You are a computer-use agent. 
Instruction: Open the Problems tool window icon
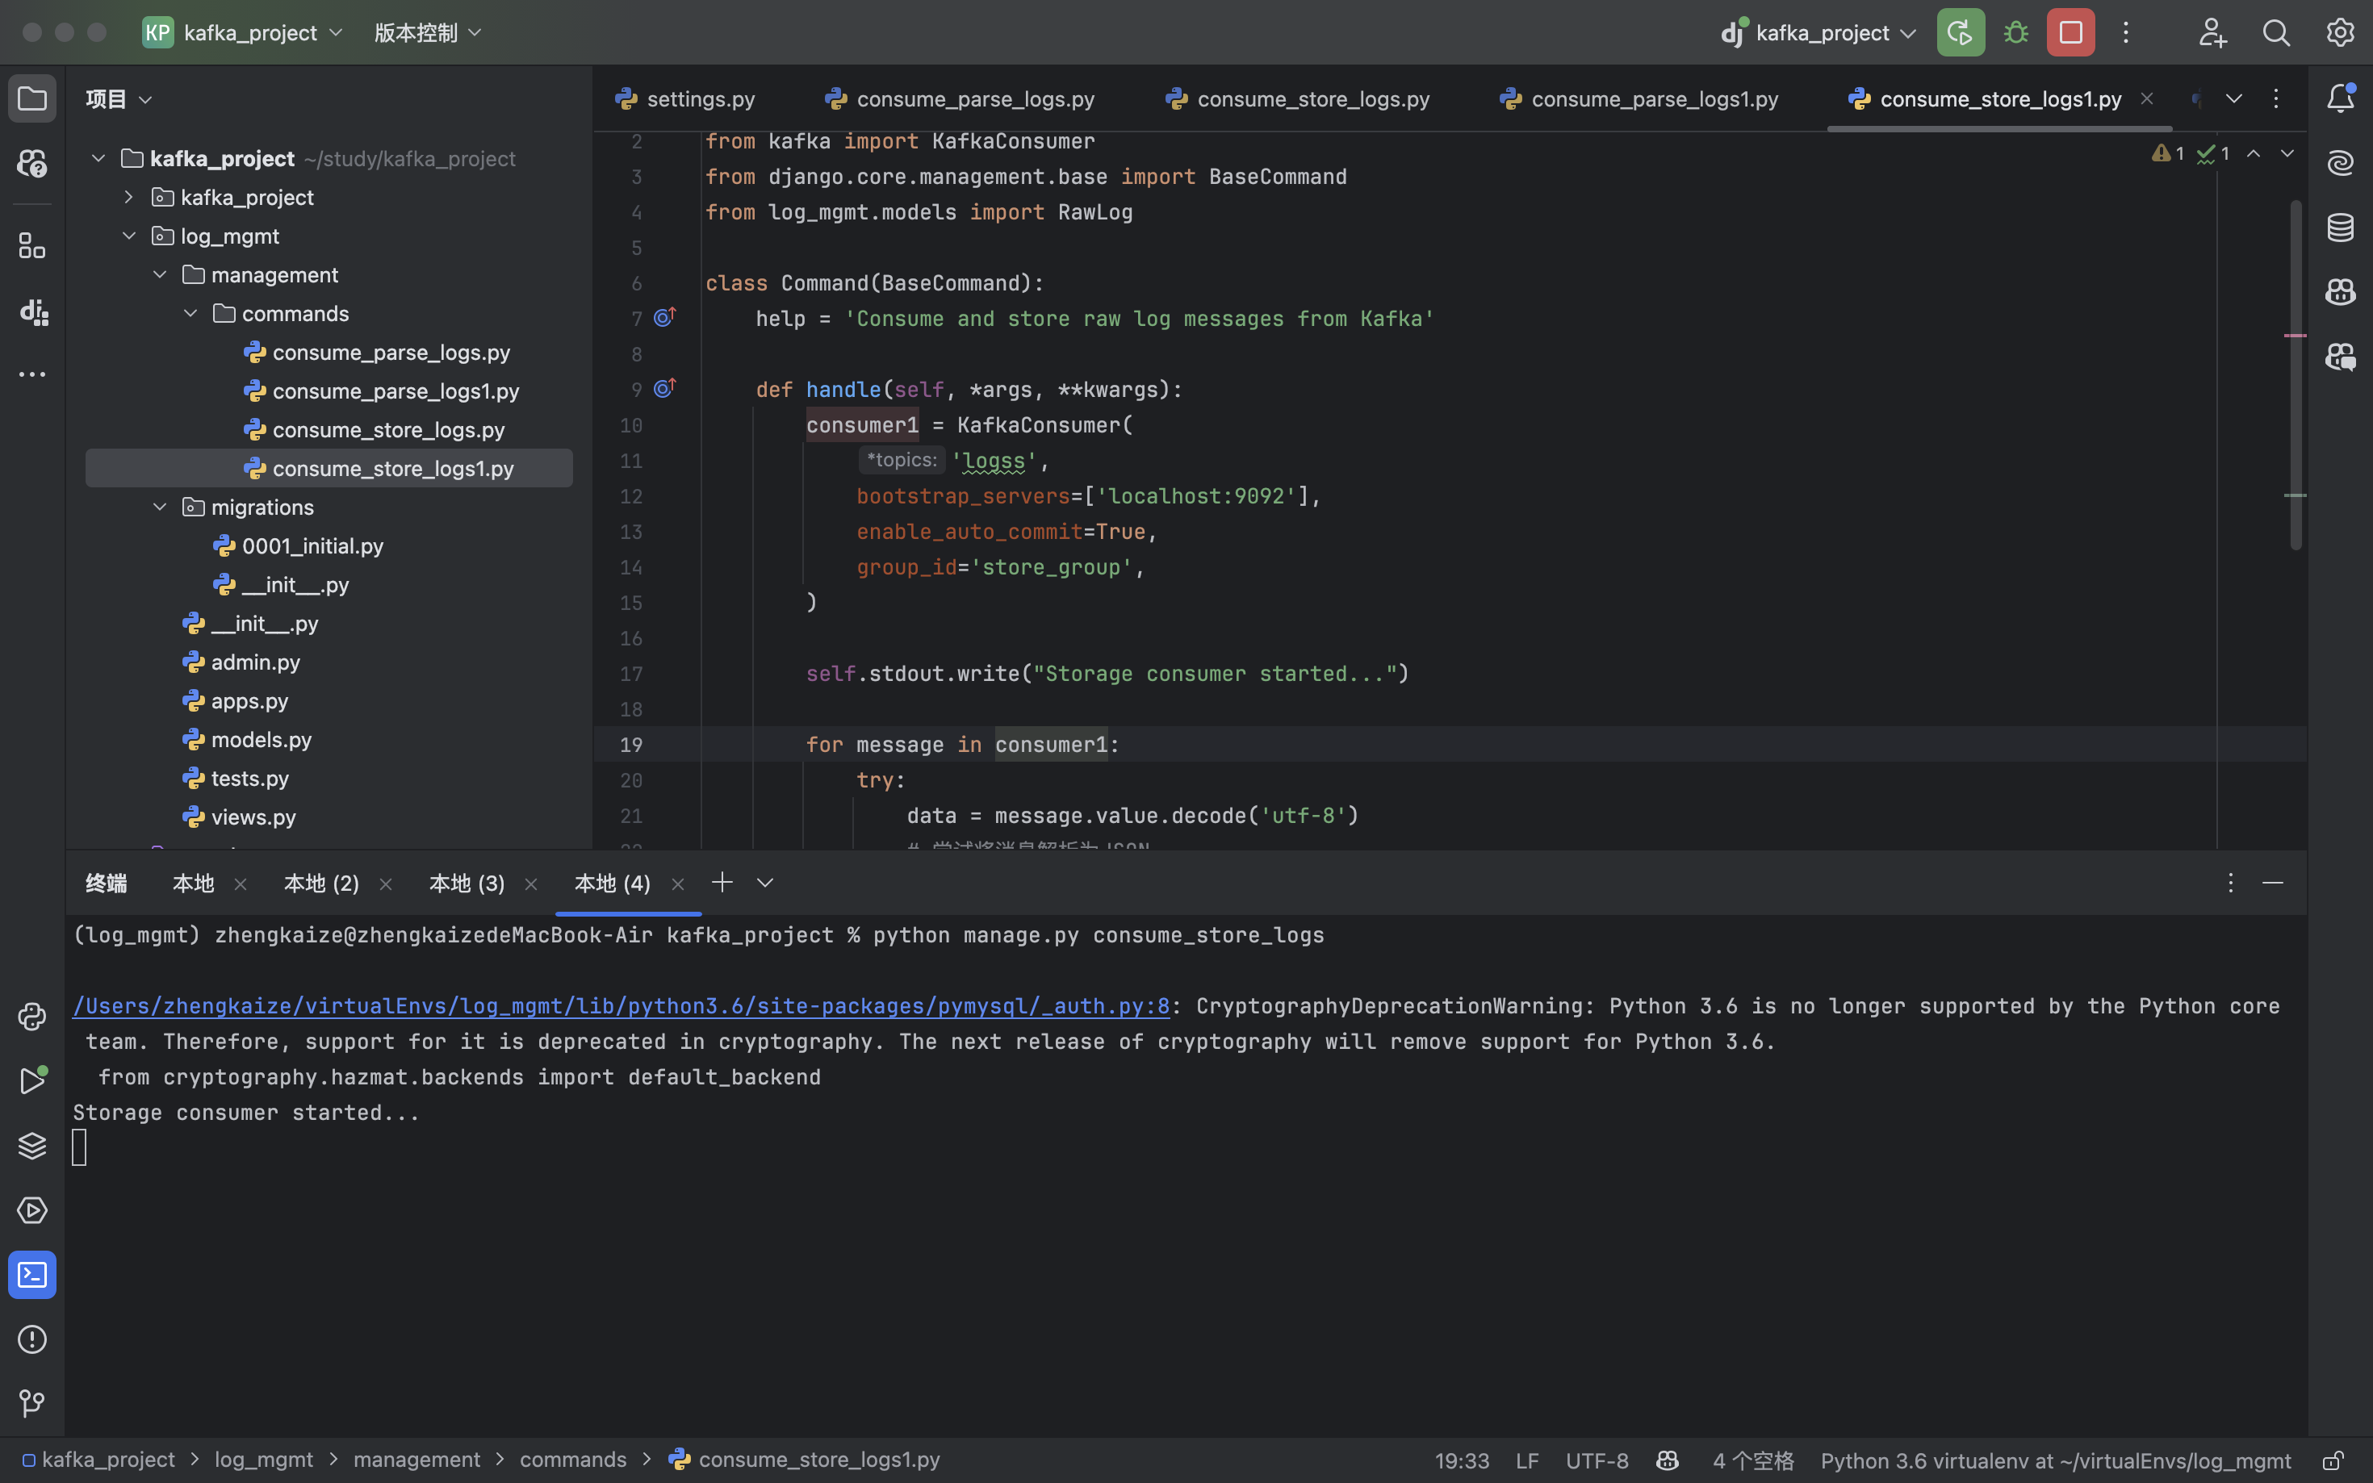point(32,1339)
